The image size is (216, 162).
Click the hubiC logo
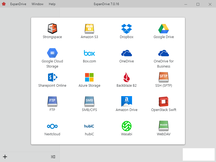coord(89,126)
